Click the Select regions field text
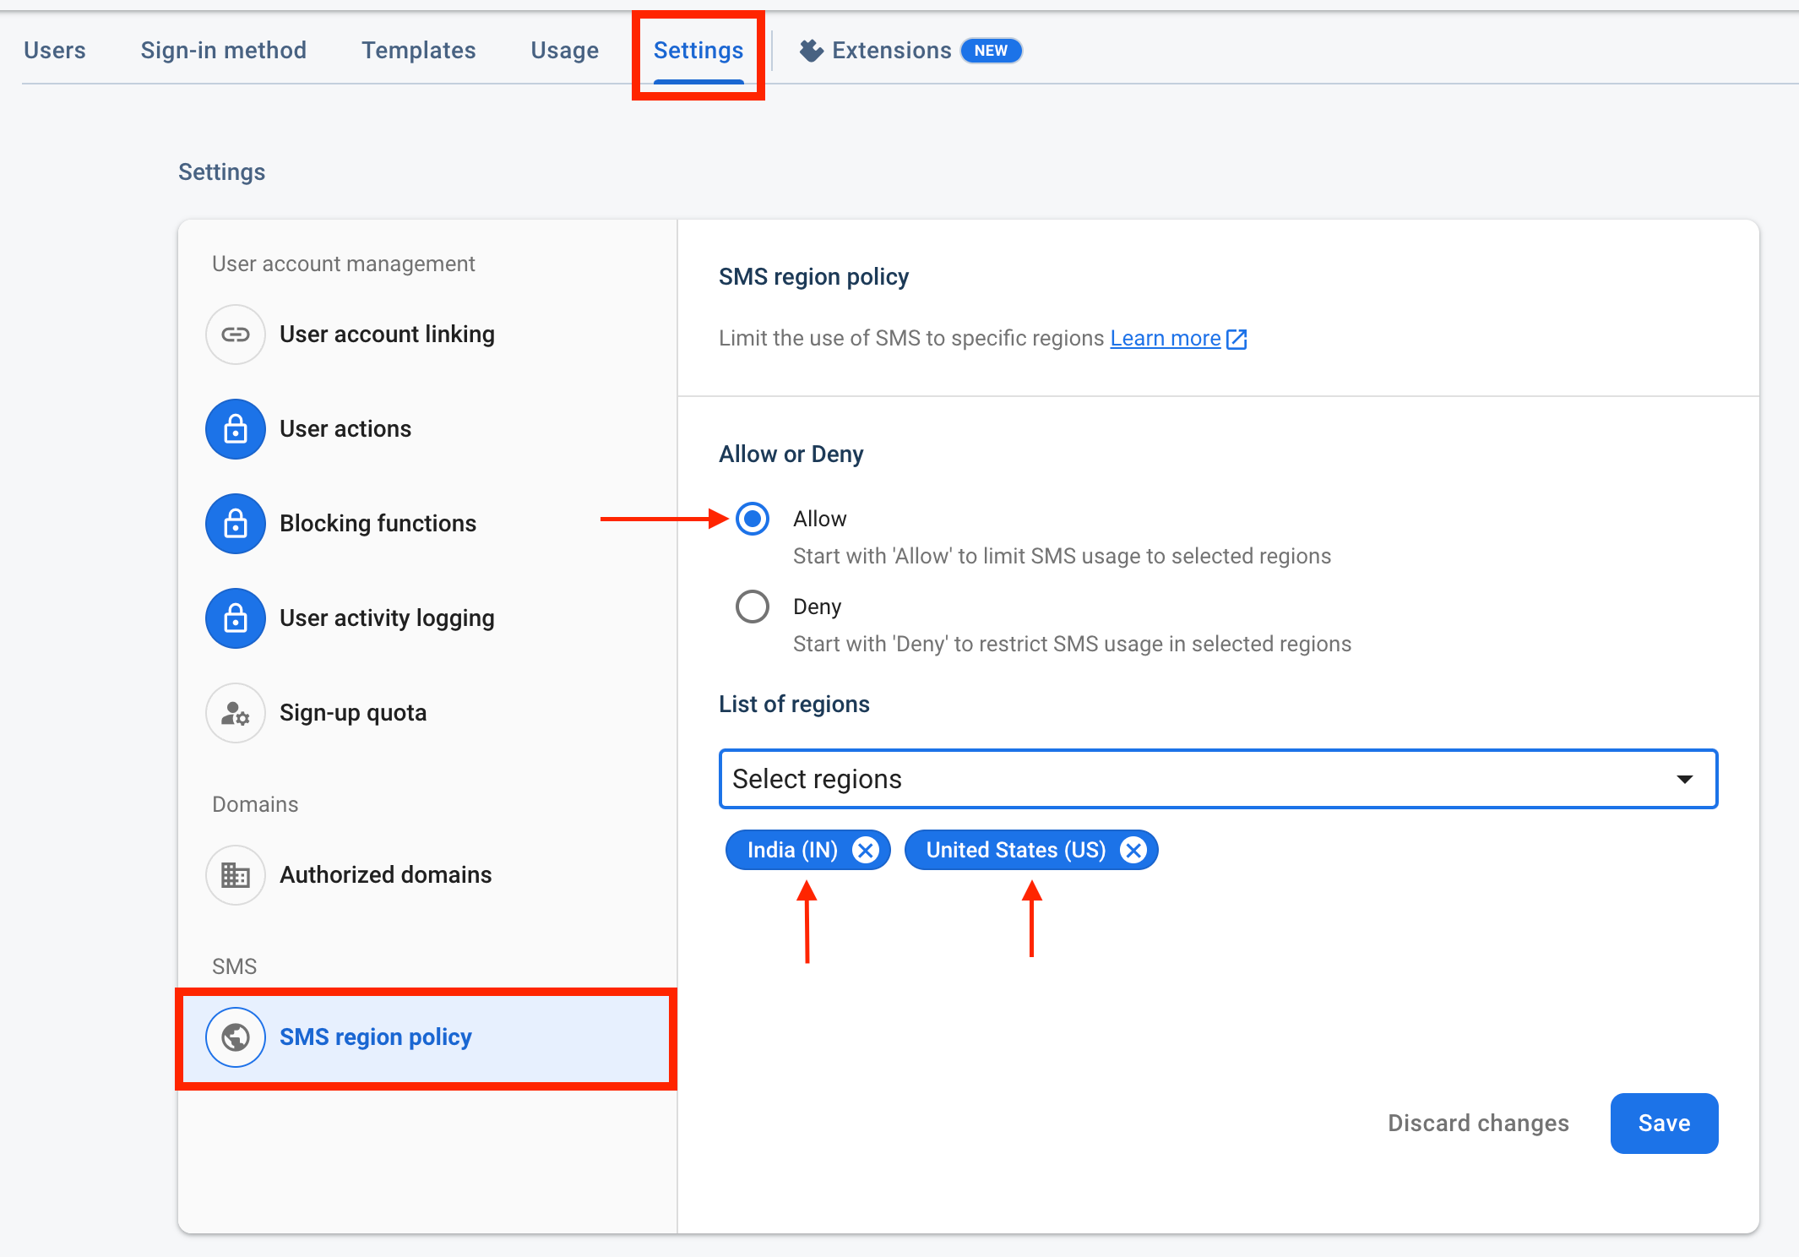1799x1257 pixels. click(817, 779)
